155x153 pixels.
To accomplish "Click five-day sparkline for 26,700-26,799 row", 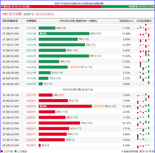I will (143, 67).
